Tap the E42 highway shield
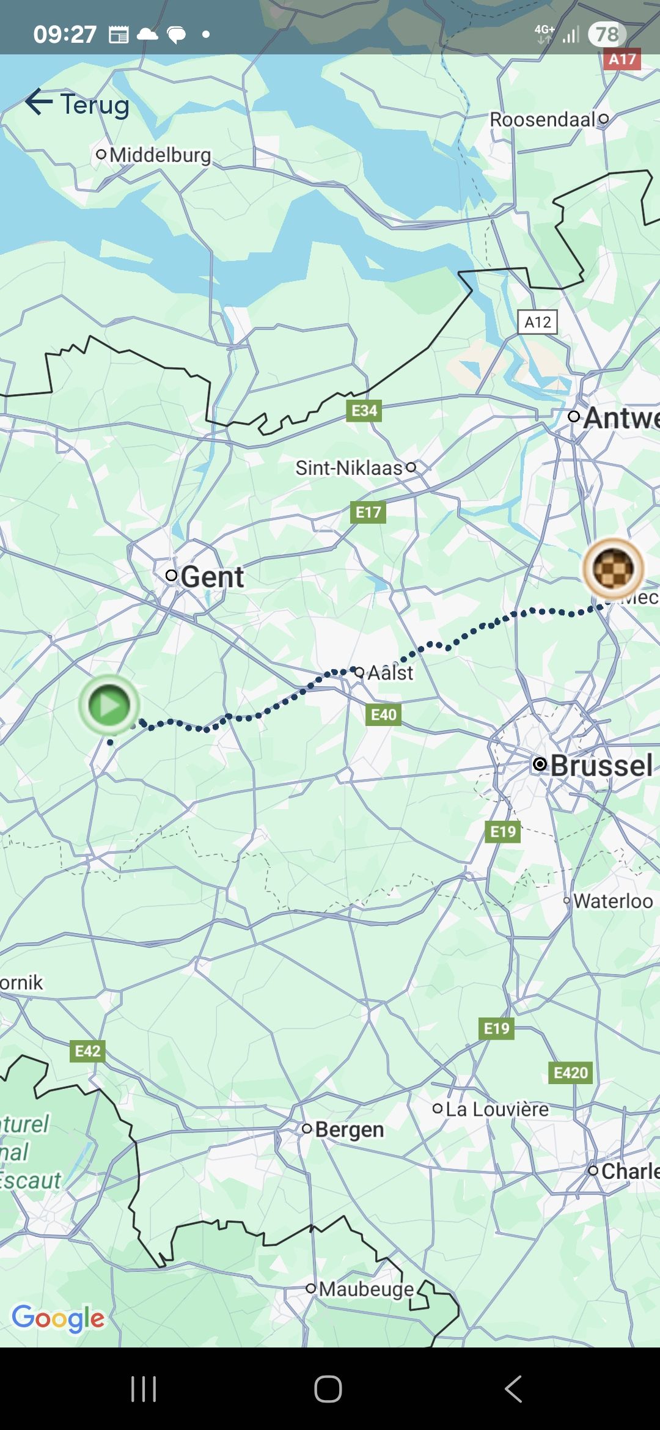Screen dimensions: 660x1430 (x=88, y=1051)
